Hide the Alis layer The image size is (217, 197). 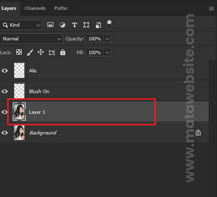[x=4, y=70]
